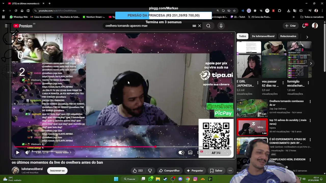Viewport: 326px width, 183px height.
Task: Go back in browser history
Action: coord(4,11)
